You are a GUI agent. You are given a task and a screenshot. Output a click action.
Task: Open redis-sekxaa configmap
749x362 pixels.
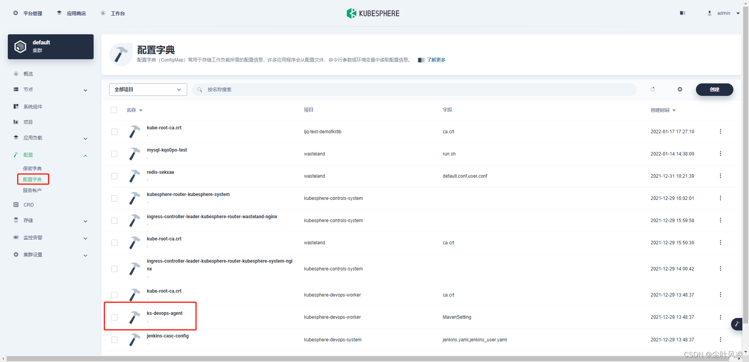[160, 172]
